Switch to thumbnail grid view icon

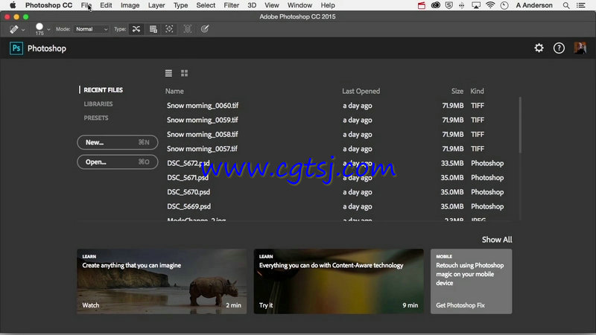point(184,73)
